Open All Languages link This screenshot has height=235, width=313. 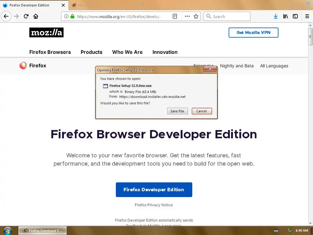point(274,66)
